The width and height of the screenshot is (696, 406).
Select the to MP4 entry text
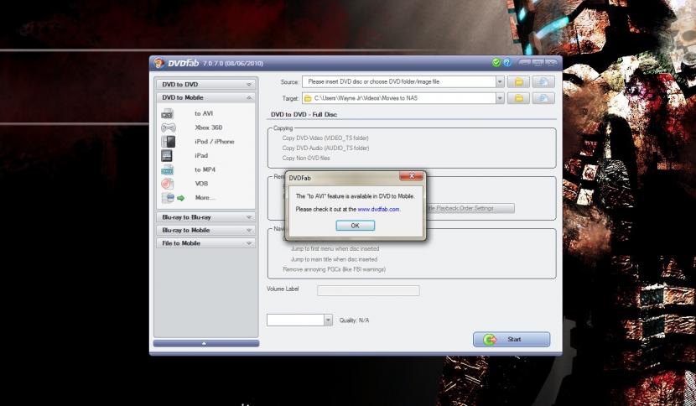point(205,169)
